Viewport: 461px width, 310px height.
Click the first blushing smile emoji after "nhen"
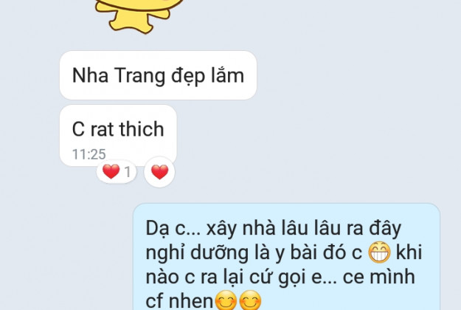[x=226, y=300]
